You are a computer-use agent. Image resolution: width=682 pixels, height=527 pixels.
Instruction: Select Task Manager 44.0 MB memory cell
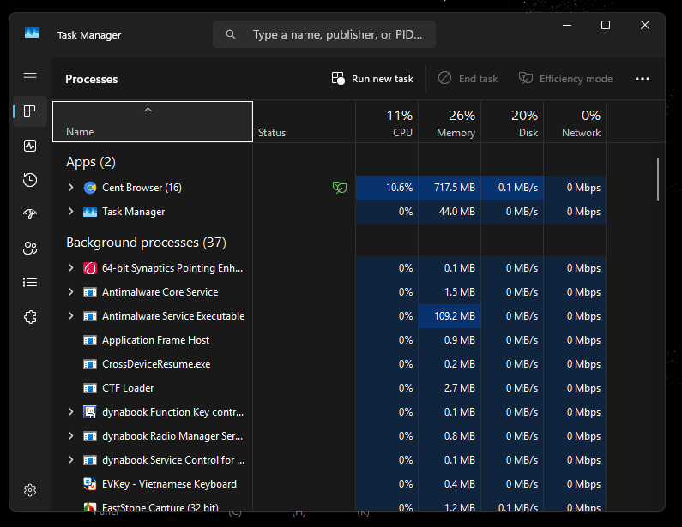point(450,212)
